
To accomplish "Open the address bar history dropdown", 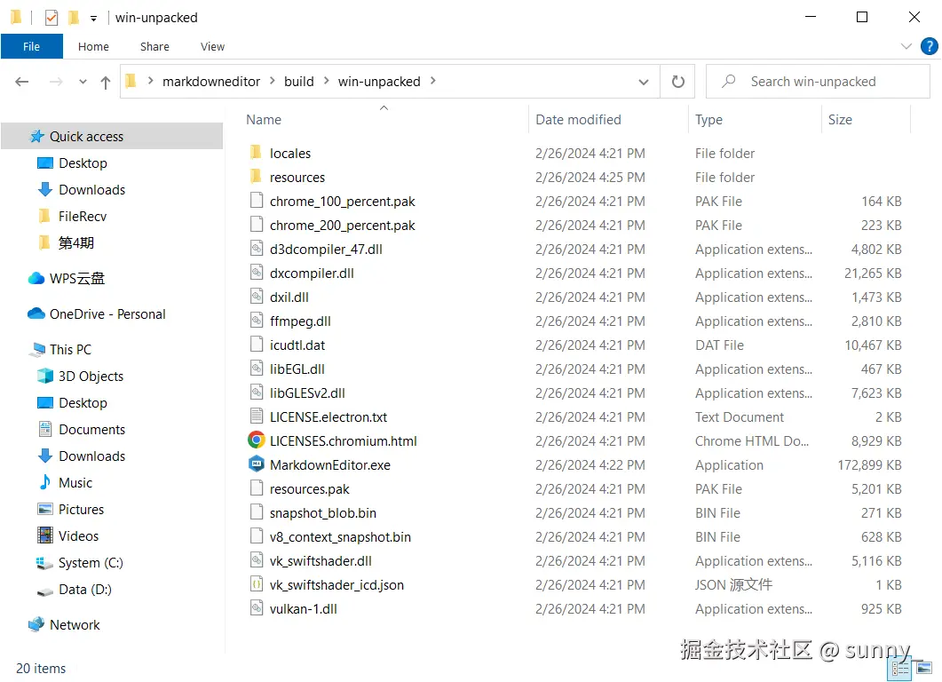I will click(x=644, y=82).
